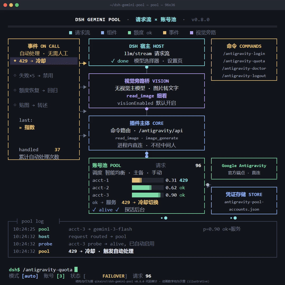Click the v0.8.0 version label in header
The height and width of the screenshot is (285, 285).
click(200, 20)
